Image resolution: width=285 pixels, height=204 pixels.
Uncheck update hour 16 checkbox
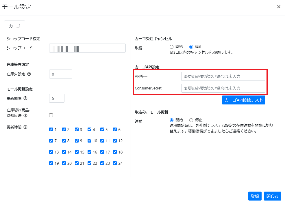point(89,152)
